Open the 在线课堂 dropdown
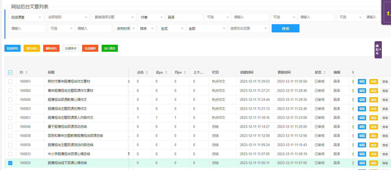The height and width of the screenshot is (170, 391). click(x=26, y=17)
